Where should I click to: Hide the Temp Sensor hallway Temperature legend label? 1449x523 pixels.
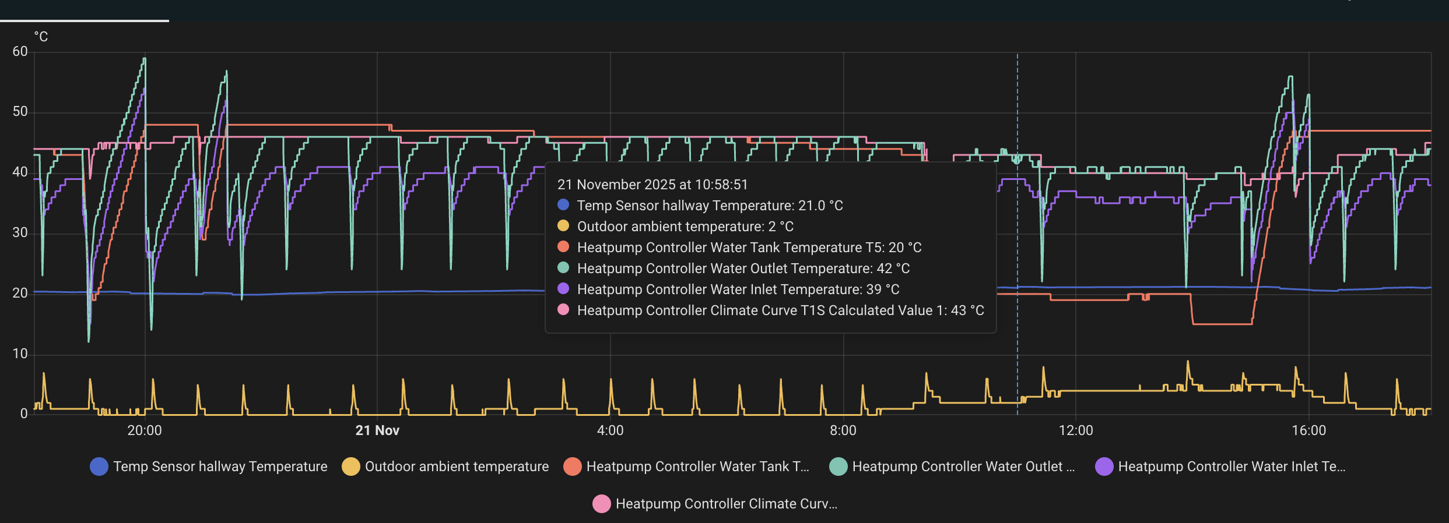tap(220, 467)
